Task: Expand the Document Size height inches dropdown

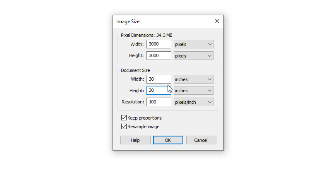Action: tap(193, 91)
